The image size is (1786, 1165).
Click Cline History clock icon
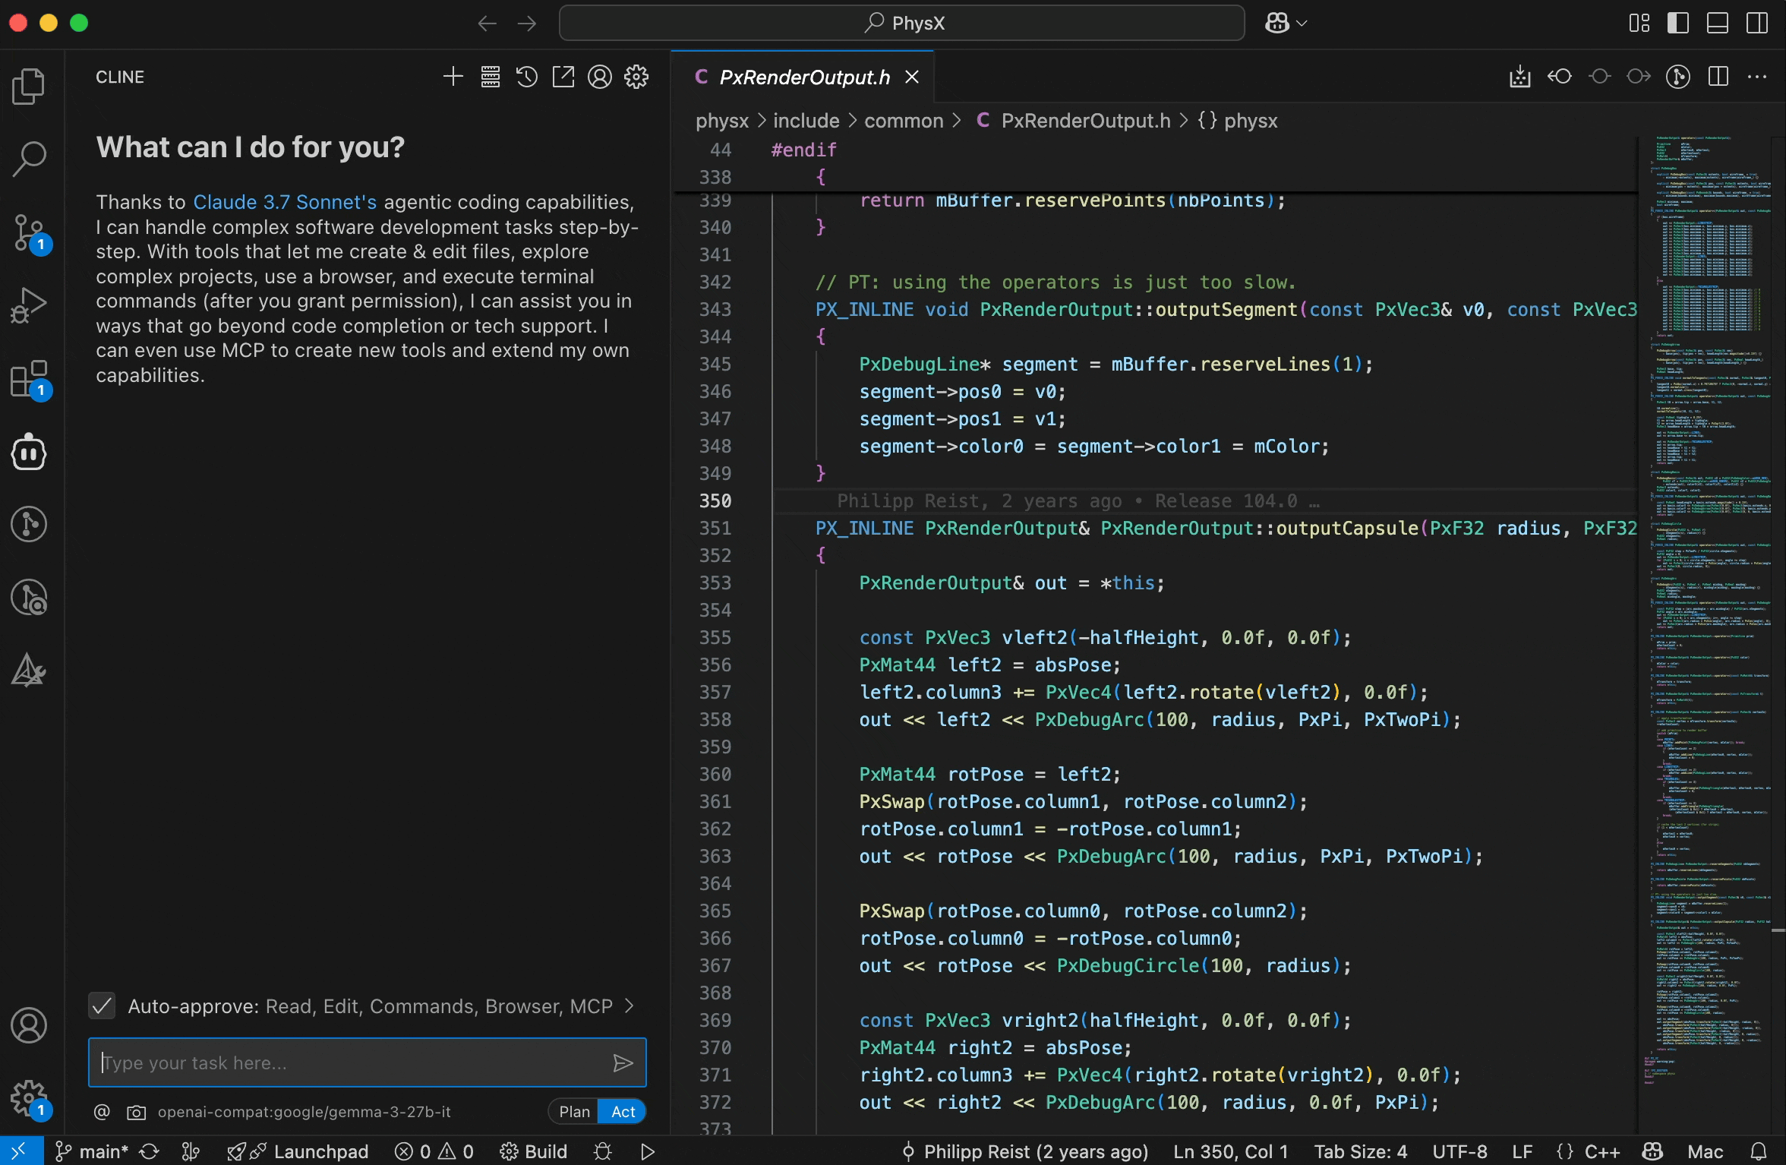click(526, 77)
